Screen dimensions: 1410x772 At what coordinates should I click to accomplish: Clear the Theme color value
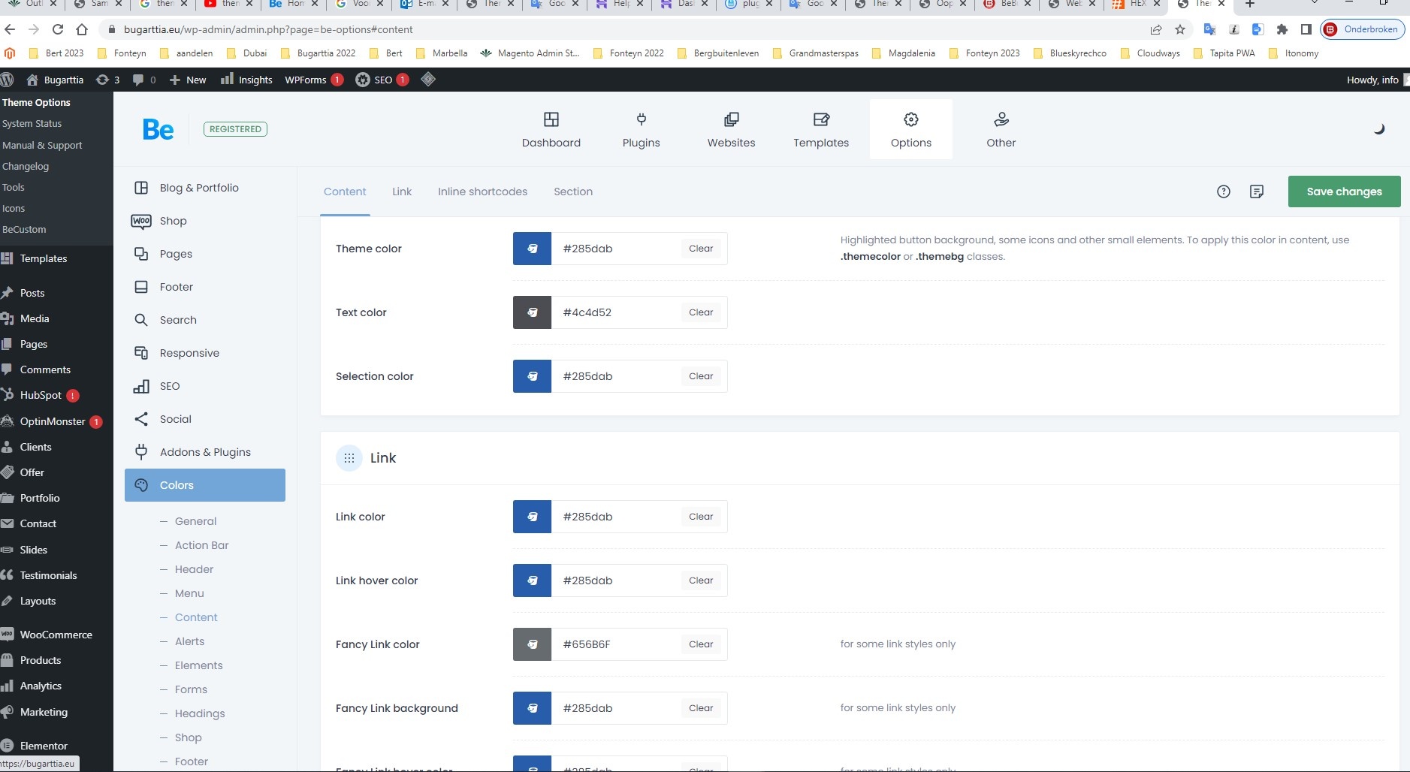pyautogui.click(x=701, y=249)
